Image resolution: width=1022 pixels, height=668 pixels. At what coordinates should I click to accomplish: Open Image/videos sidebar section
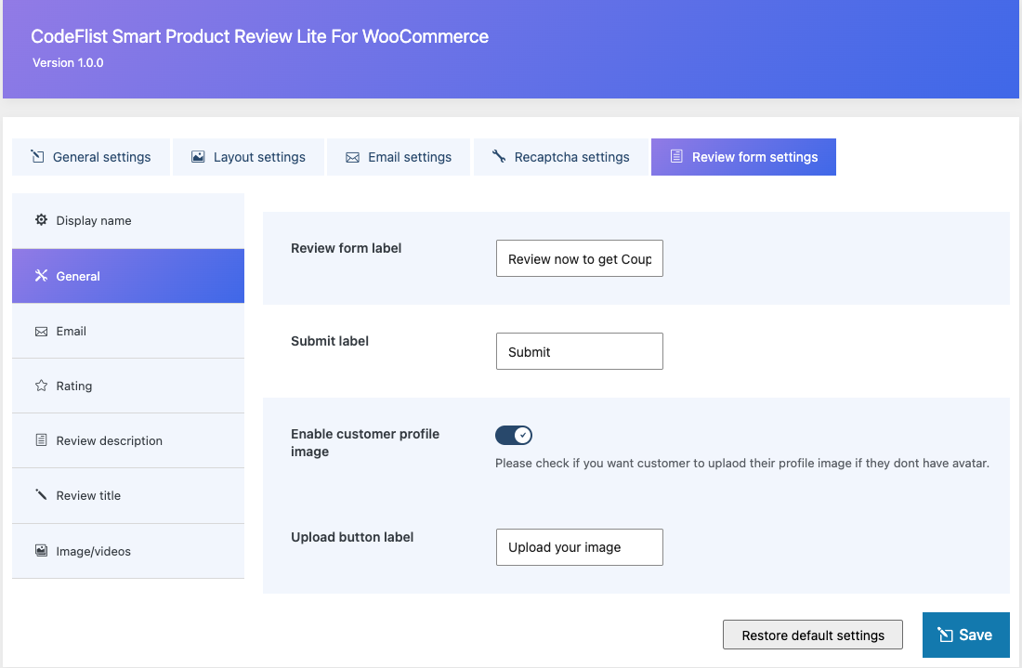pyautogui.click(x=128, y=551)
